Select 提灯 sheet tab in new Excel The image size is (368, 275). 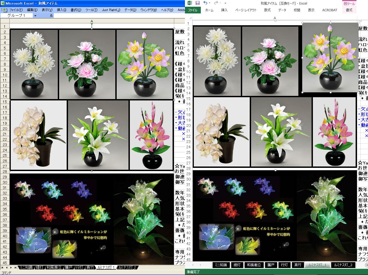237,265
